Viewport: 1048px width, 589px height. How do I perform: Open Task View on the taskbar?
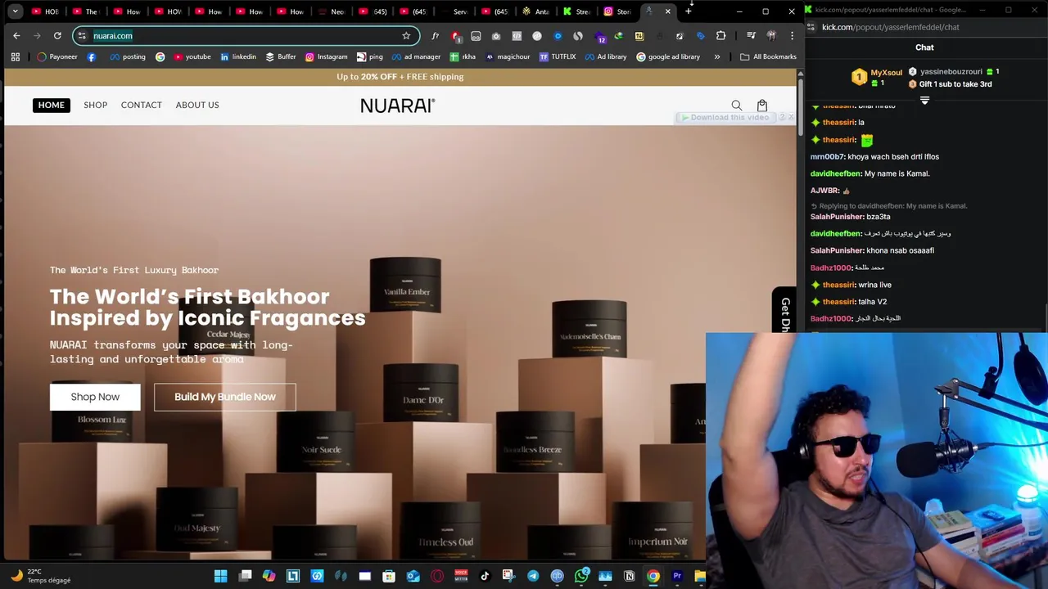245,576
